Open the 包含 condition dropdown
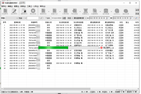Image resolution: width=141 pixels, height=94 pixels. (x=22, y=18)
